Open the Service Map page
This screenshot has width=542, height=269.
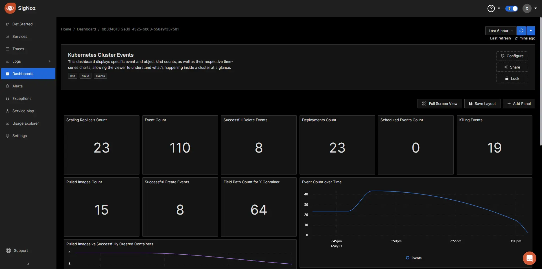click(x=28, y=111)
